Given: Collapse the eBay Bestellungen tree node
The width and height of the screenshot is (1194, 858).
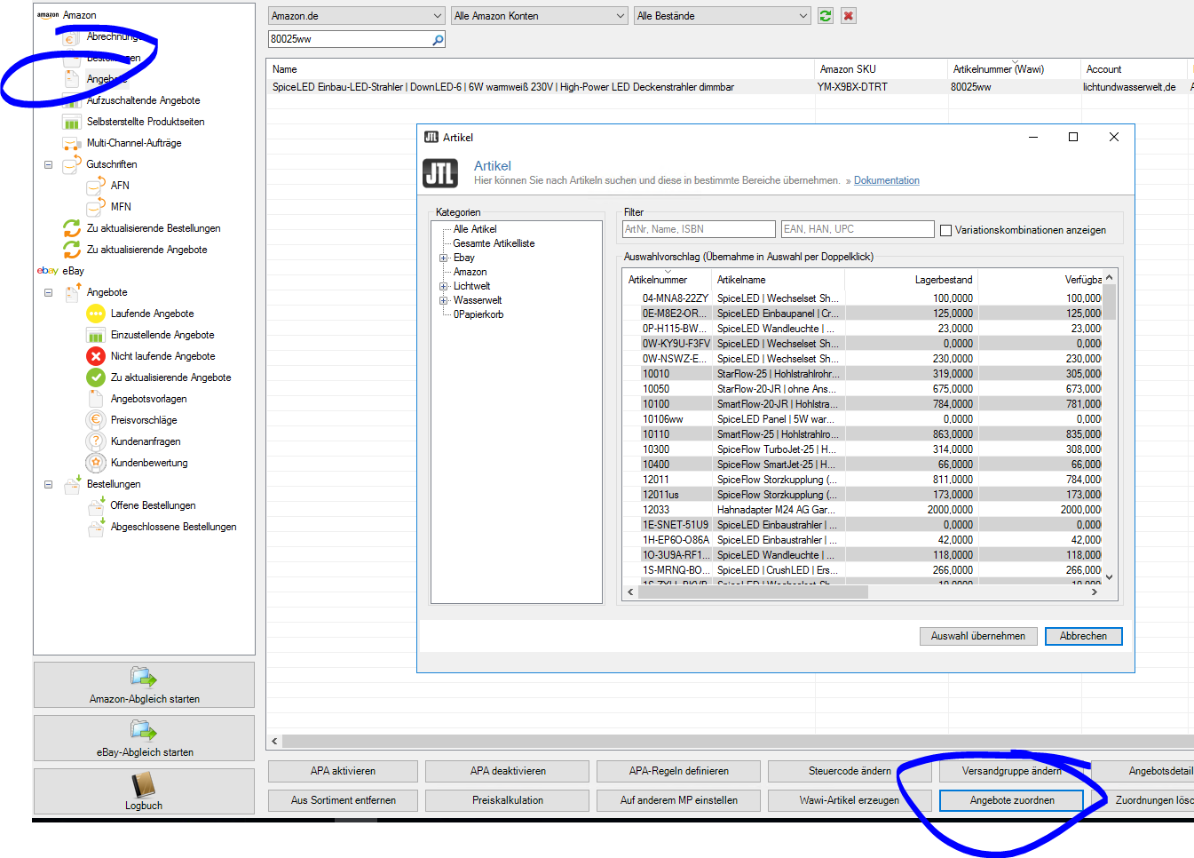Looking at the screenshot, I should click(48, 484).
